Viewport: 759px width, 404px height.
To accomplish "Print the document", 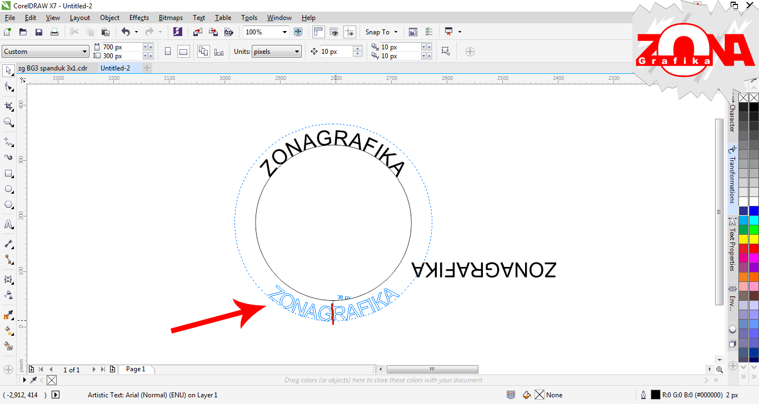I will (54, 32).
